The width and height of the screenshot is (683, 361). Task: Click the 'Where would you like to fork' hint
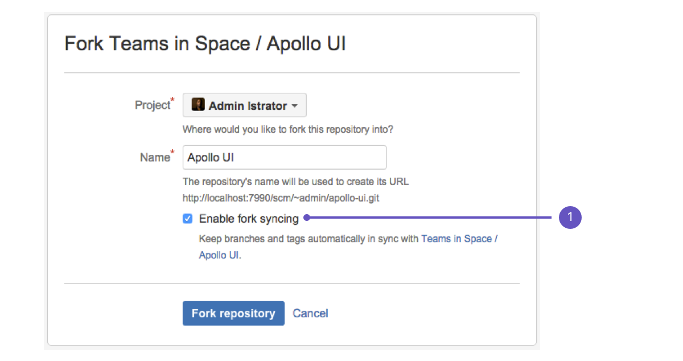(287, 129)
